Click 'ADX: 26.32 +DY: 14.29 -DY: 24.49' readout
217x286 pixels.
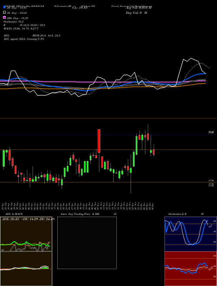coord(28,219)
